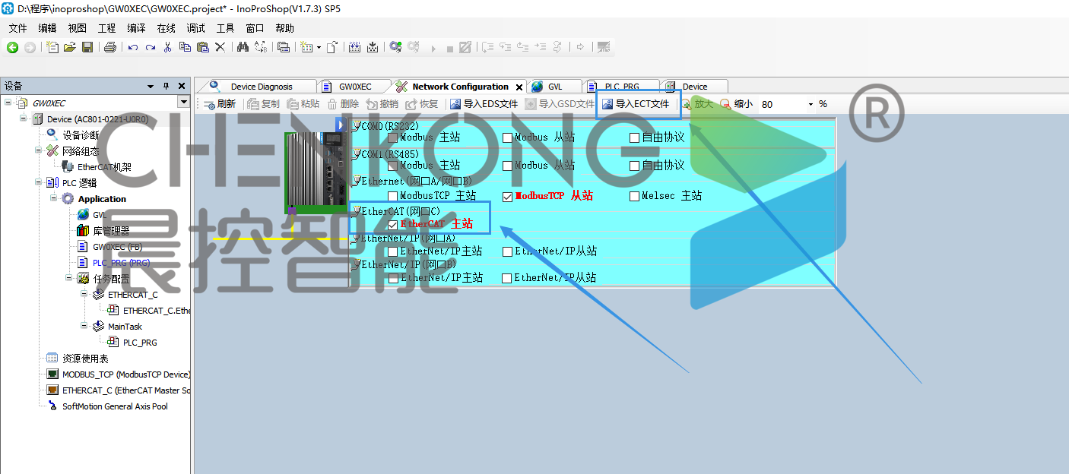1069x474 pixels.
Task: Click the Print icon in toolbar
Action: (x=110, y=47)
